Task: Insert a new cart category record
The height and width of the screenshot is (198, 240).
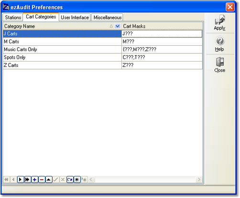Action: click(x=34, y=179)
